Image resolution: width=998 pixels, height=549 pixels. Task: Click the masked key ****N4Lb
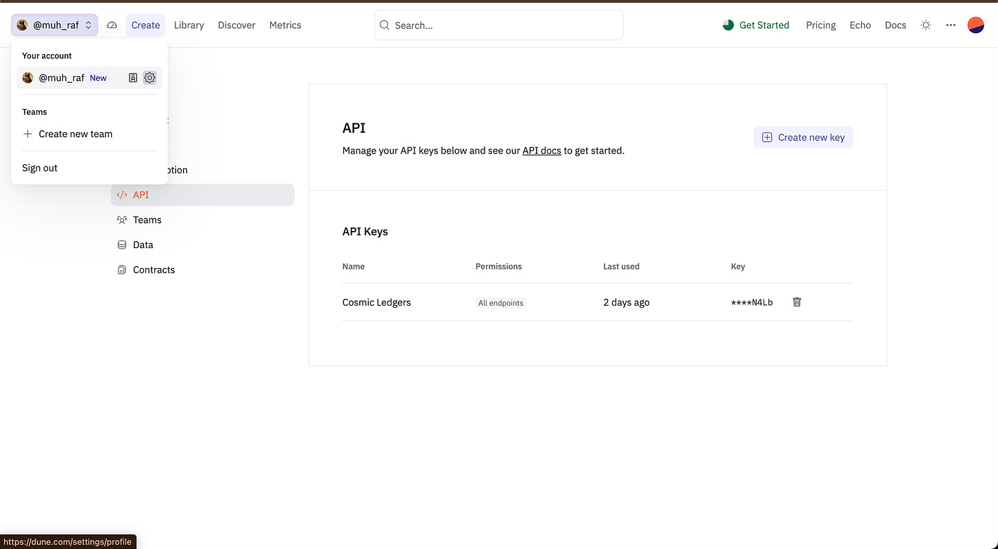752,302
